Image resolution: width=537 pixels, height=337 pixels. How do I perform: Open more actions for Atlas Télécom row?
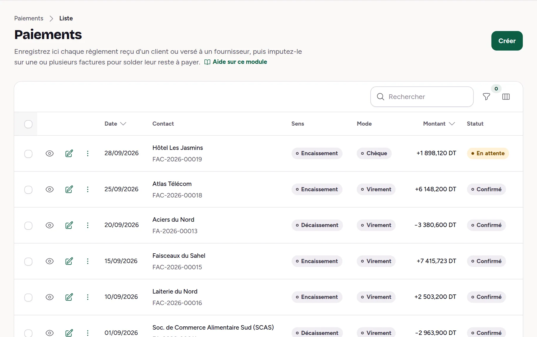[x=88, y=189]
